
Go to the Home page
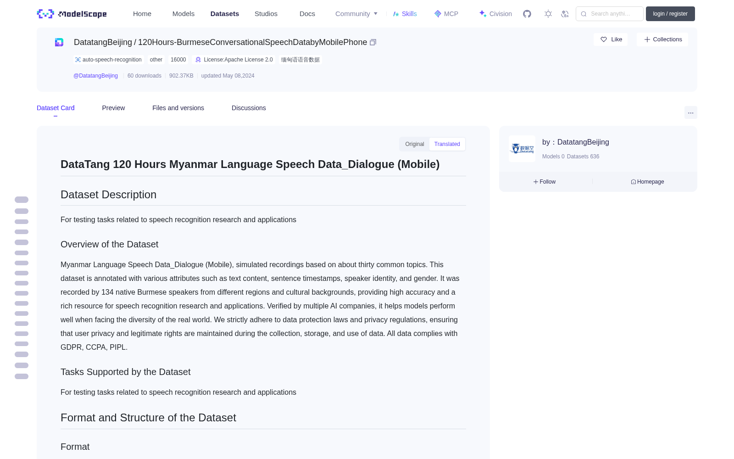(x=142, y=14)
